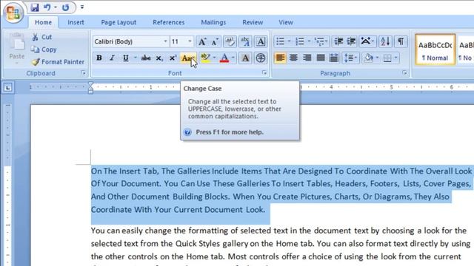The height and width of the screenshot is (266, 474).
Task: Cut the selected text
Action: 42,37
